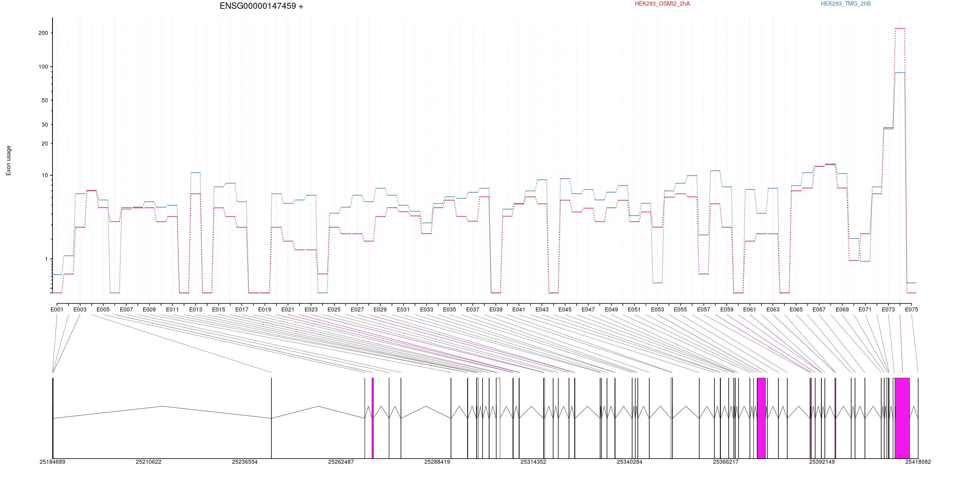962x481 pixels.
Task: Select exon label E067
Action: (x=819, y=309)
